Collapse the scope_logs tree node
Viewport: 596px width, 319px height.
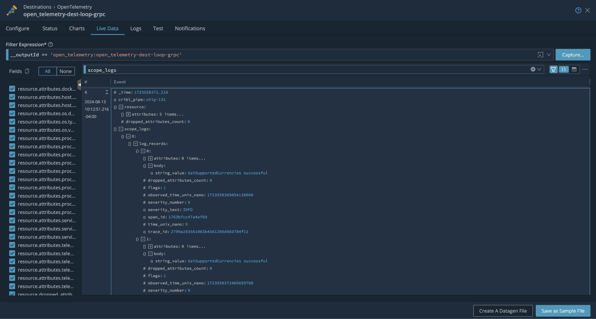(121, 129)
